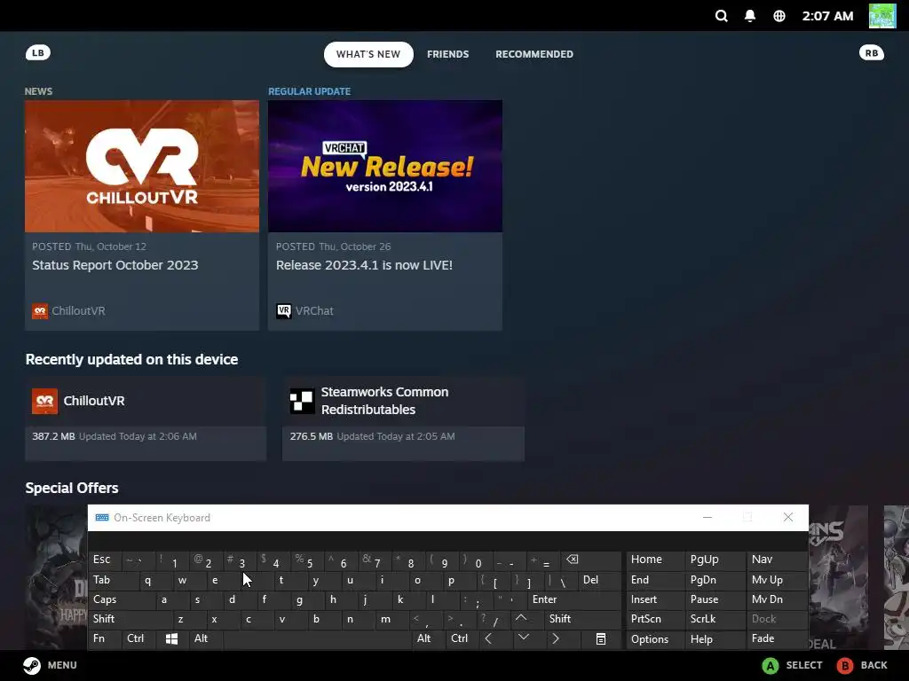
Task: Switch to the Friends tab
Action: point(448,54)
